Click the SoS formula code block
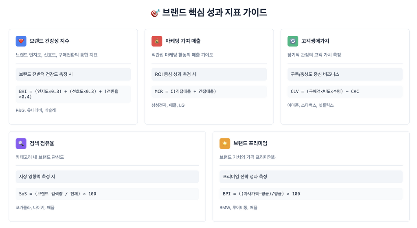The height and width of the screenshot is (228, 417). pyautogui.click(x=107, y=194)
